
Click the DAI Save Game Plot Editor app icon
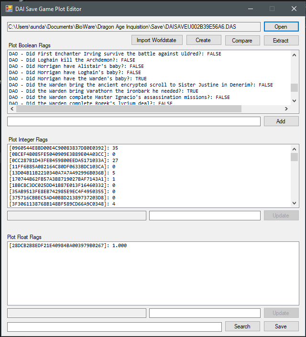pos(9,9)
